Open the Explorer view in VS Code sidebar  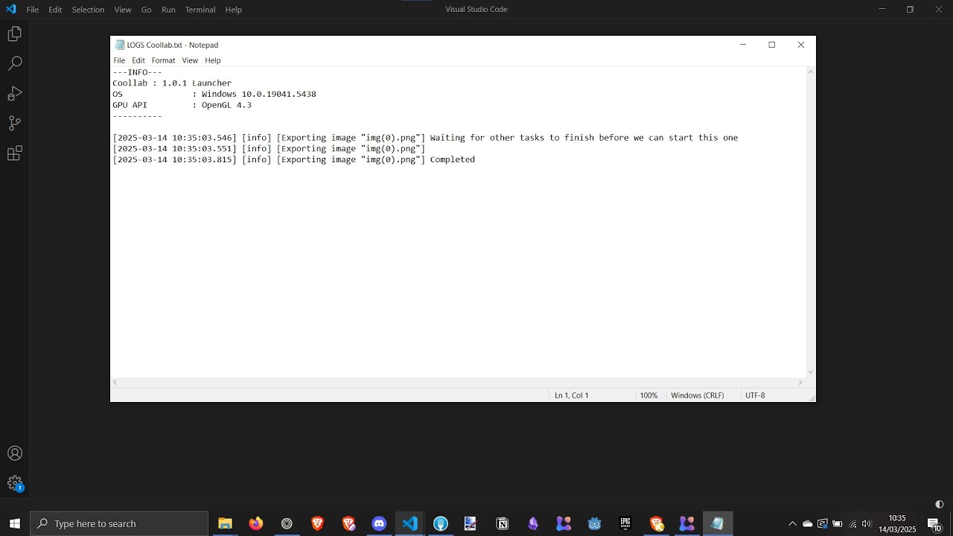click(14, 33)
